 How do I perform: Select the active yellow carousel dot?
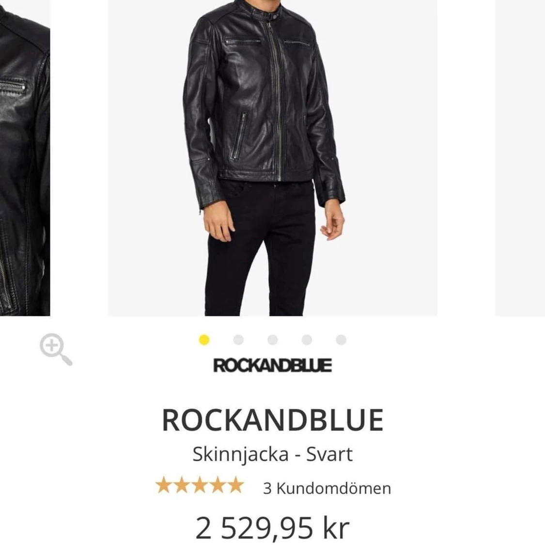(x=203, y=340)
